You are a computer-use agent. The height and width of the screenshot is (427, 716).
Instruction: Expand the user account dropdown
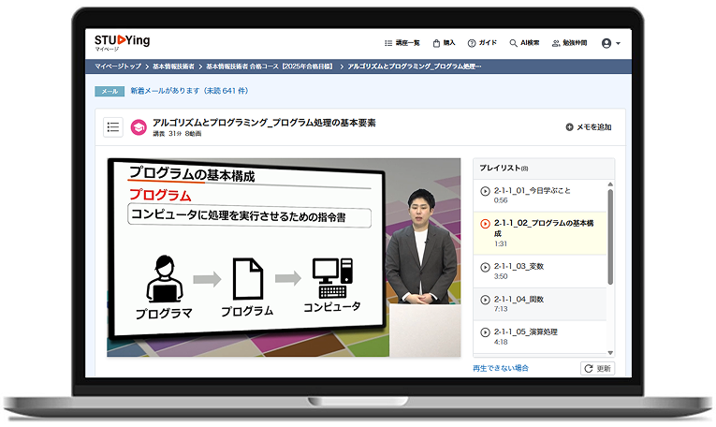pos(611,43)
